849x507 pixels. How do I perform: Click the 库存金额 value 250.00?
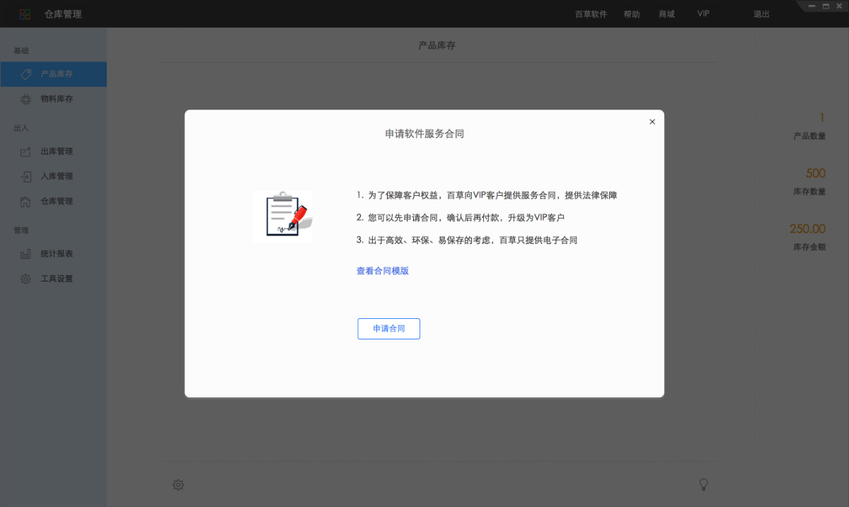point(808,228)
